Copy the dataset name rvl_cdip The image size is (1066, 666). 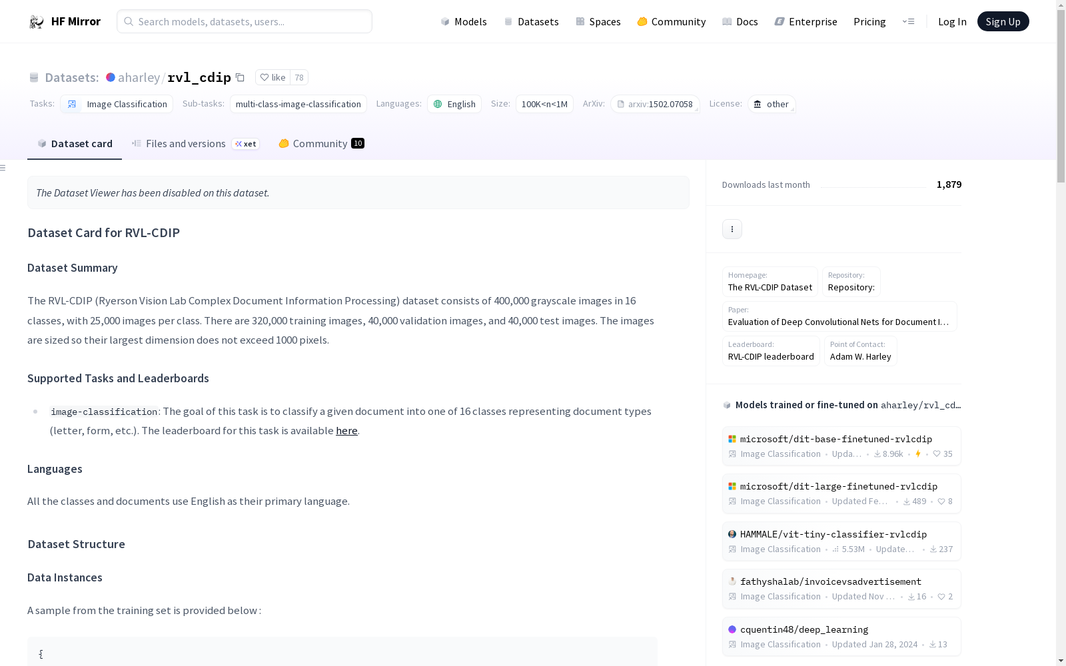240,77
